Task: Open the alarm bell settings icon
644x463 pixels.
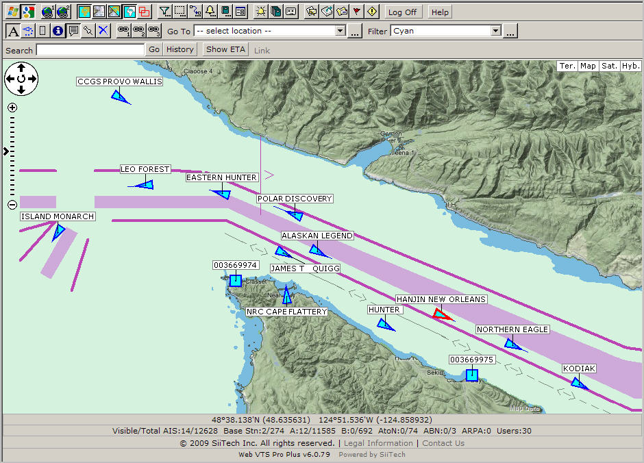Action: (210, 12)
